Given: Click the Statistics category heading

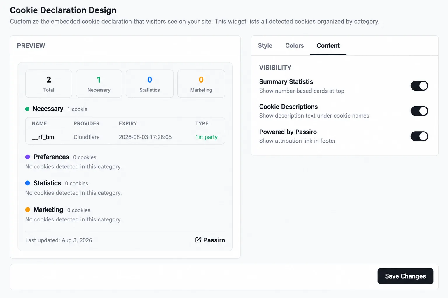Looking at the screenshot, I should 47,183.
